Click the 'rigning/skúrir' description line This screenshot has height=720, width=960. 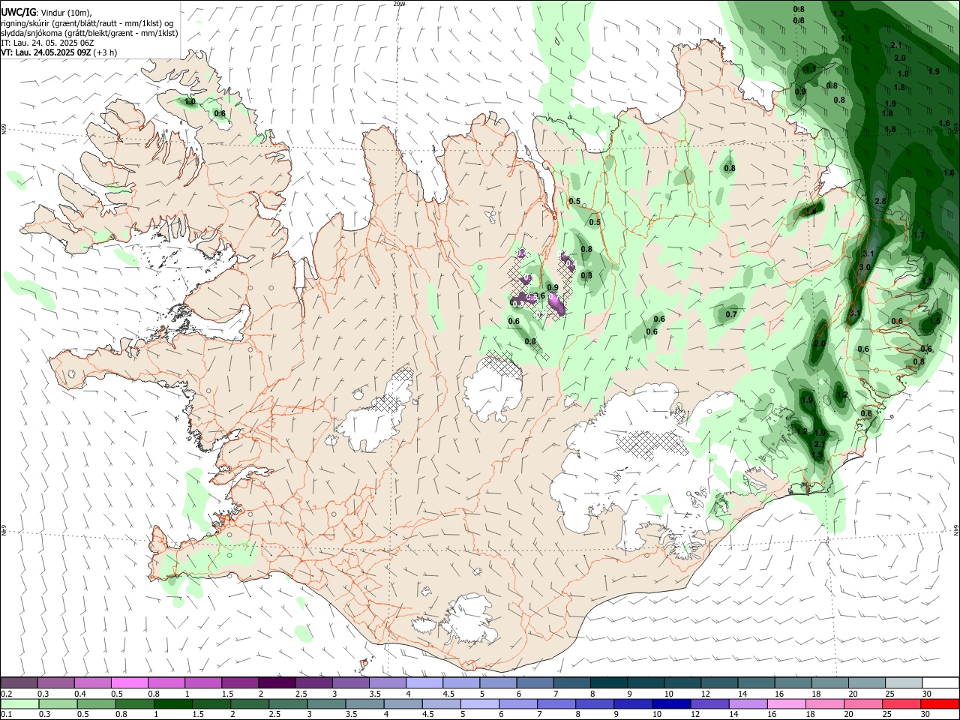[88, 23]
